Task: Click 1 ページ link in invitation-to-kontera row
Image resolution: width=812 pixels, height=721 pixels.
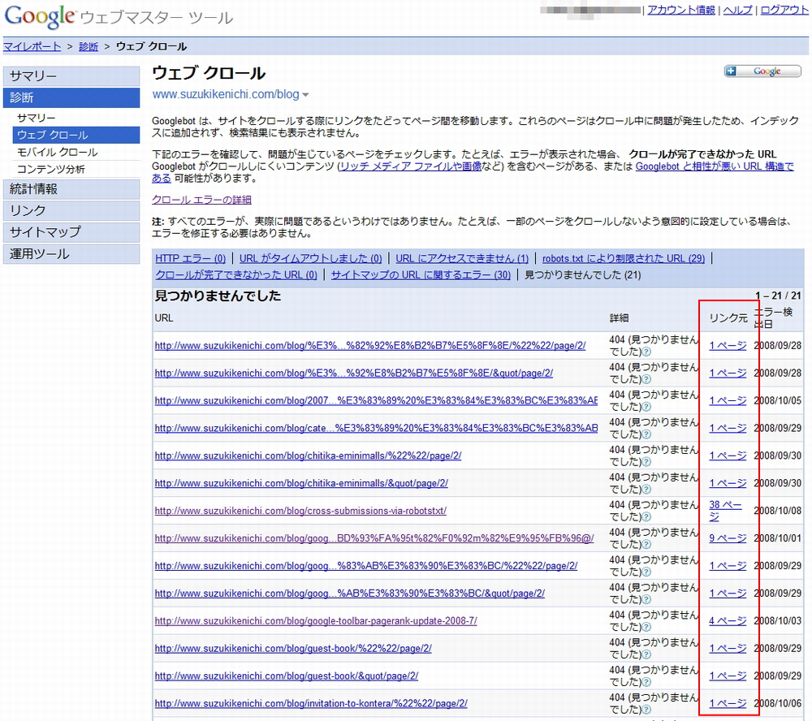Action: point(728,703)
